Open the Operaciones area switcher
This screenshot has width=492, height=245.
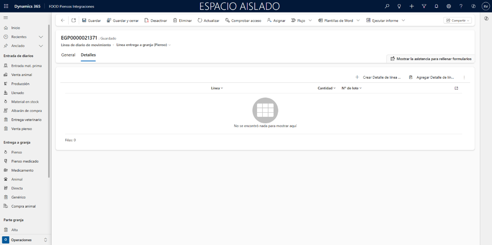click(25, 240)
